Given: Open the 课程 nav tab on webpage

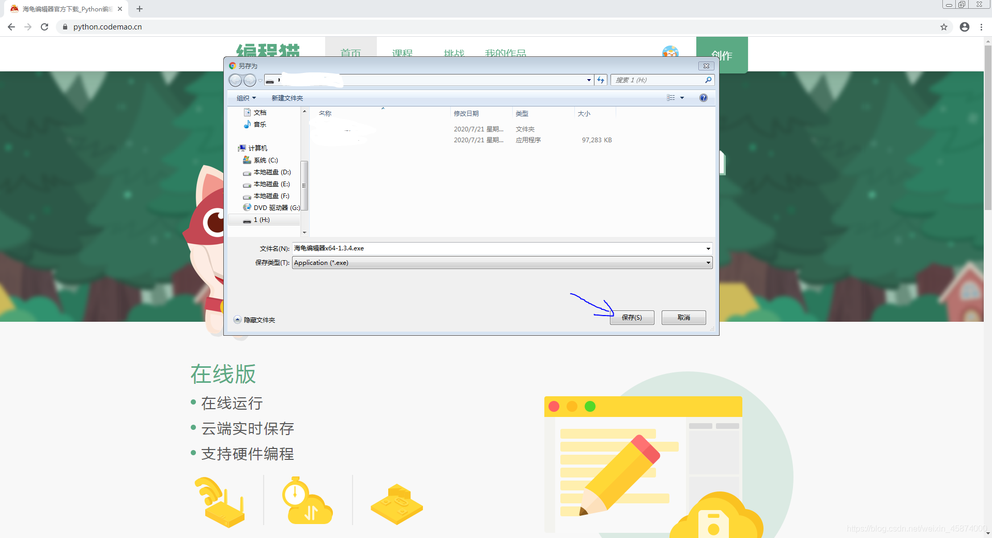Looking at the screenshot, I should pyautogui.click(x=402, y=53).
